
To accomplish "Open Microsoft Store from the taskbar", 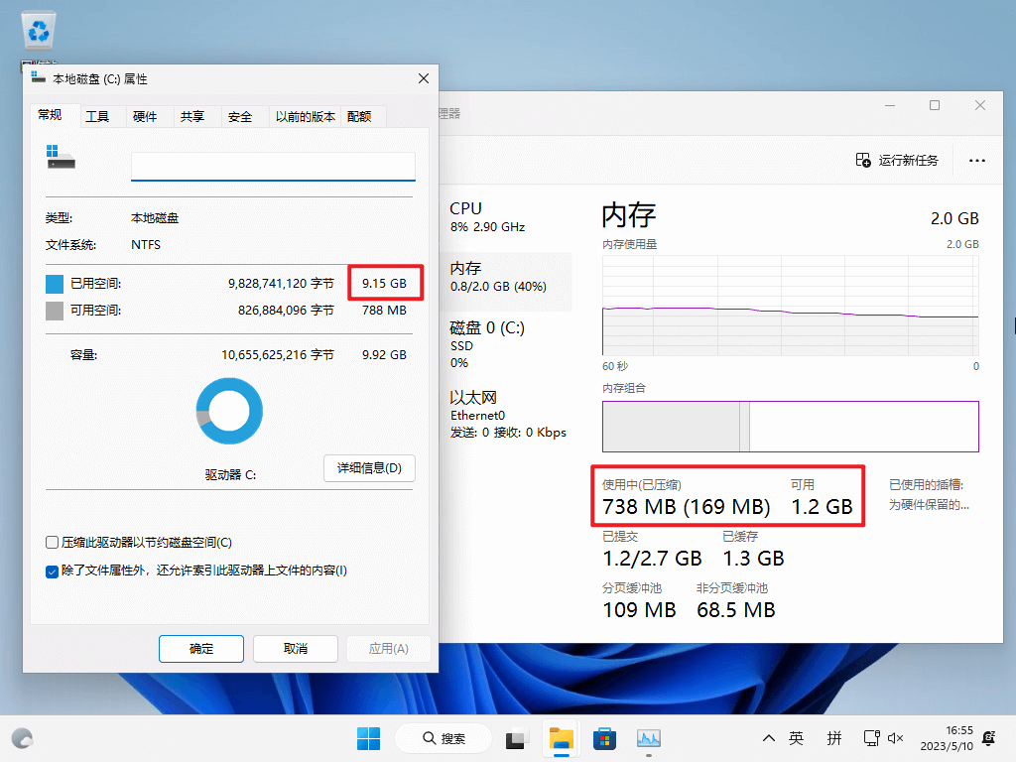I will [x=604, y=739].
